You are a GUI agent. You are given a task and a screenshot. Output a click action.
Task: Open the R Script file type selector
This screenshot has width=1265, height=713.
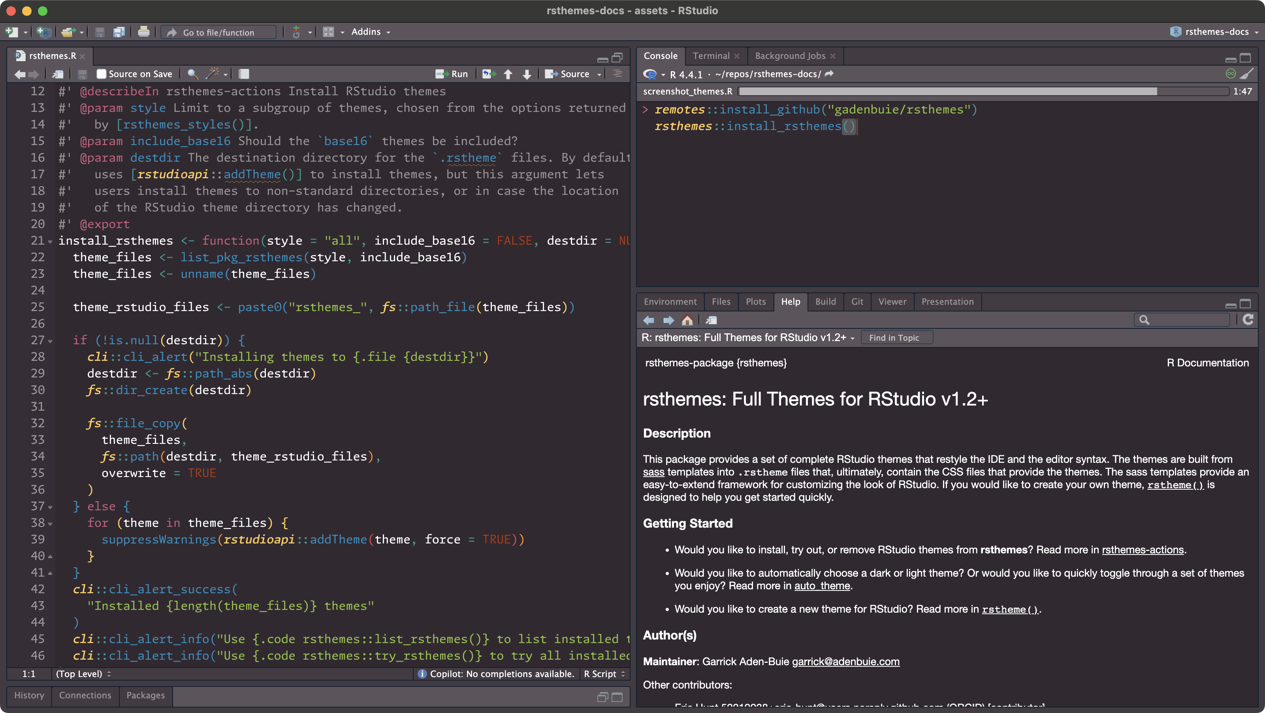(x=604, y=674)
